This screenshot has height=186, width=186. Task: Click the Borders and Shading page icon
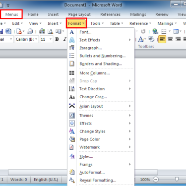coord(72,63)
